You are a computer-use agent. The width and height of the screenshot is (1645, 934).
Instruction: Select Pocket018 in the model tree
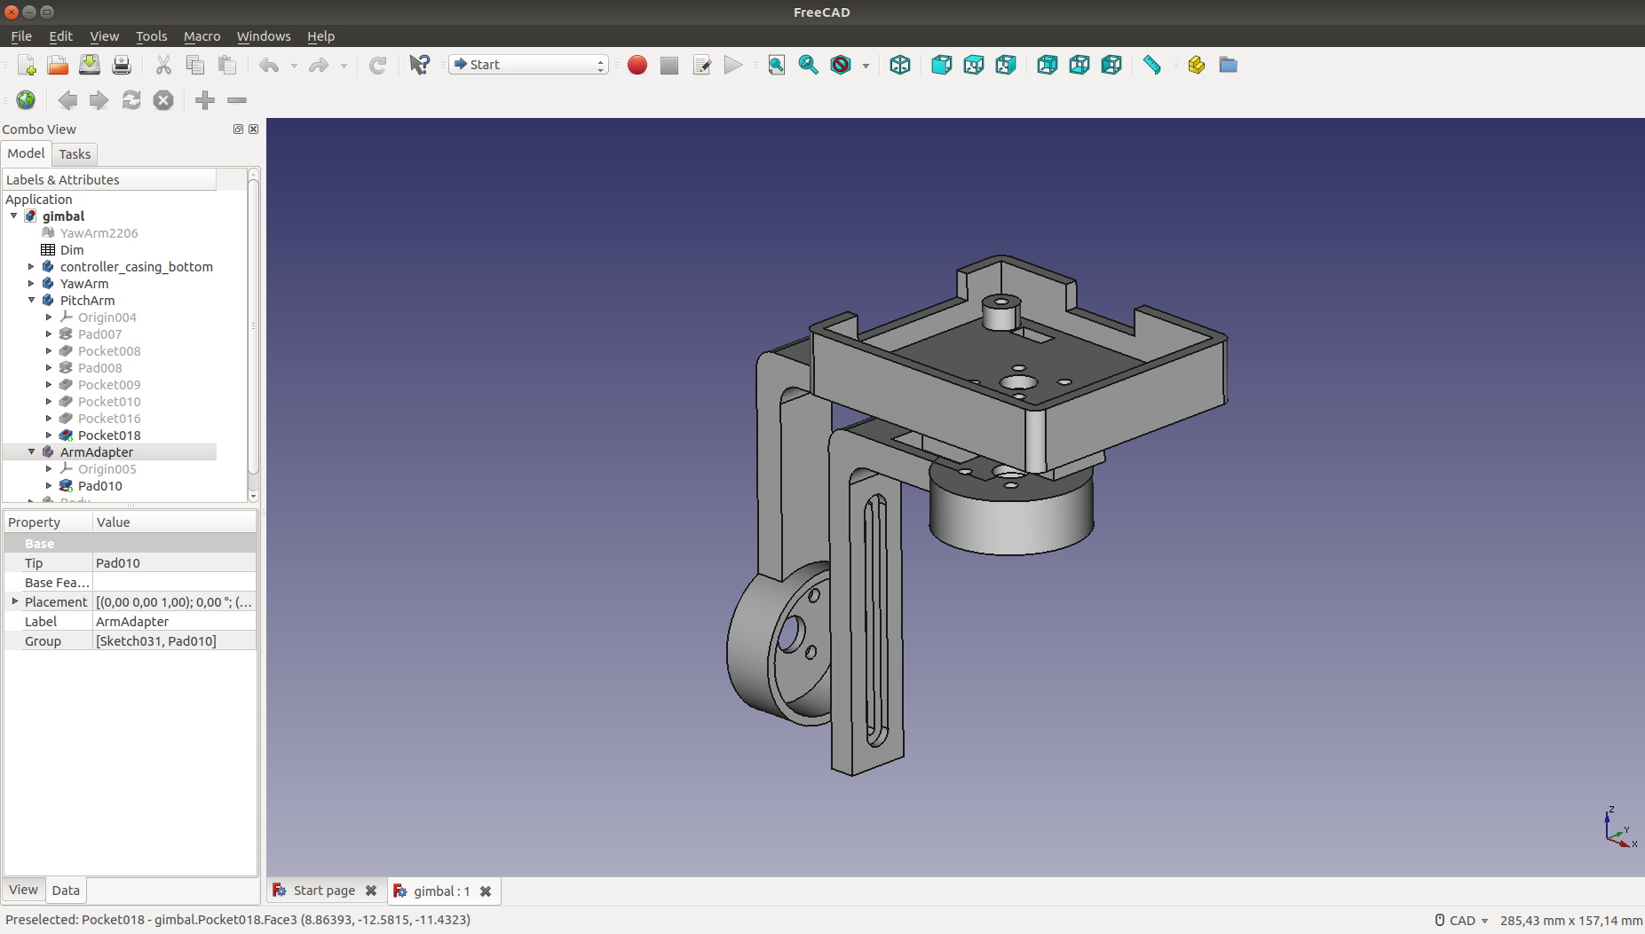click(108, 436)
